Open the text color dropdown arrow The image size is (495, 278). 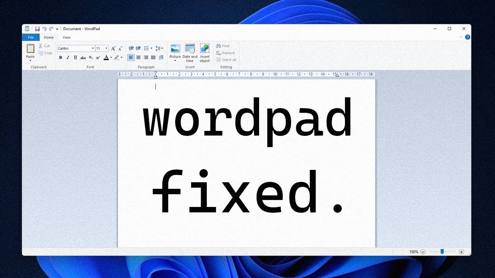[111, 58]
